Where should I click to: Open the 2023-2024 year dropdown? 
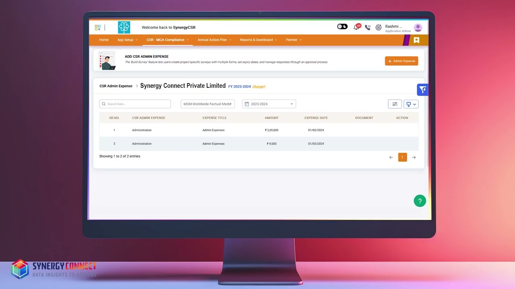[x=269, y=104]
